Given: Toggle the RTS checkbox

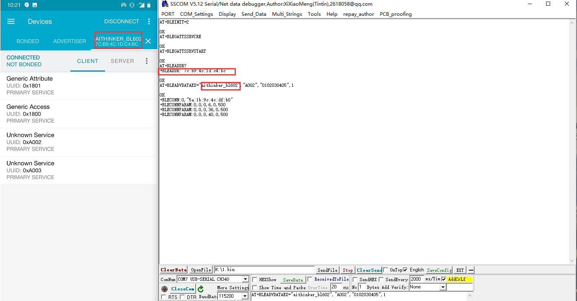Looking at the screenshot, I should coord(163,297).
